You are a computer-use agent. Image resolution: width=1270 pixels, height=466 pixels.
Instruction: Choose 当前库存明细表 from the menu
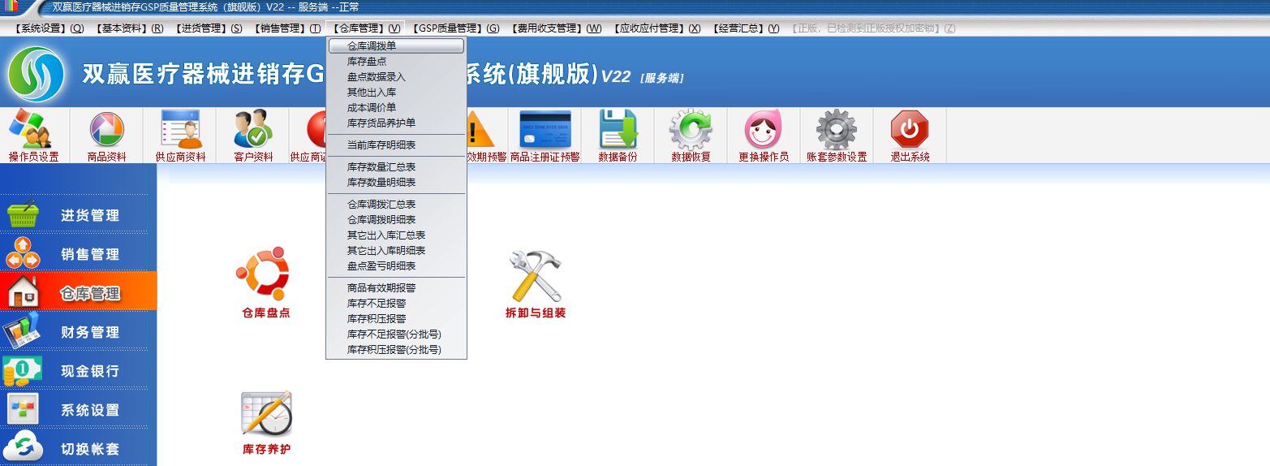[x=381, y=145]
